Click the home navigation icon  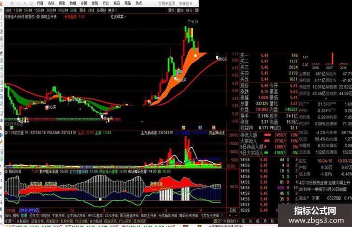(12, 3)
